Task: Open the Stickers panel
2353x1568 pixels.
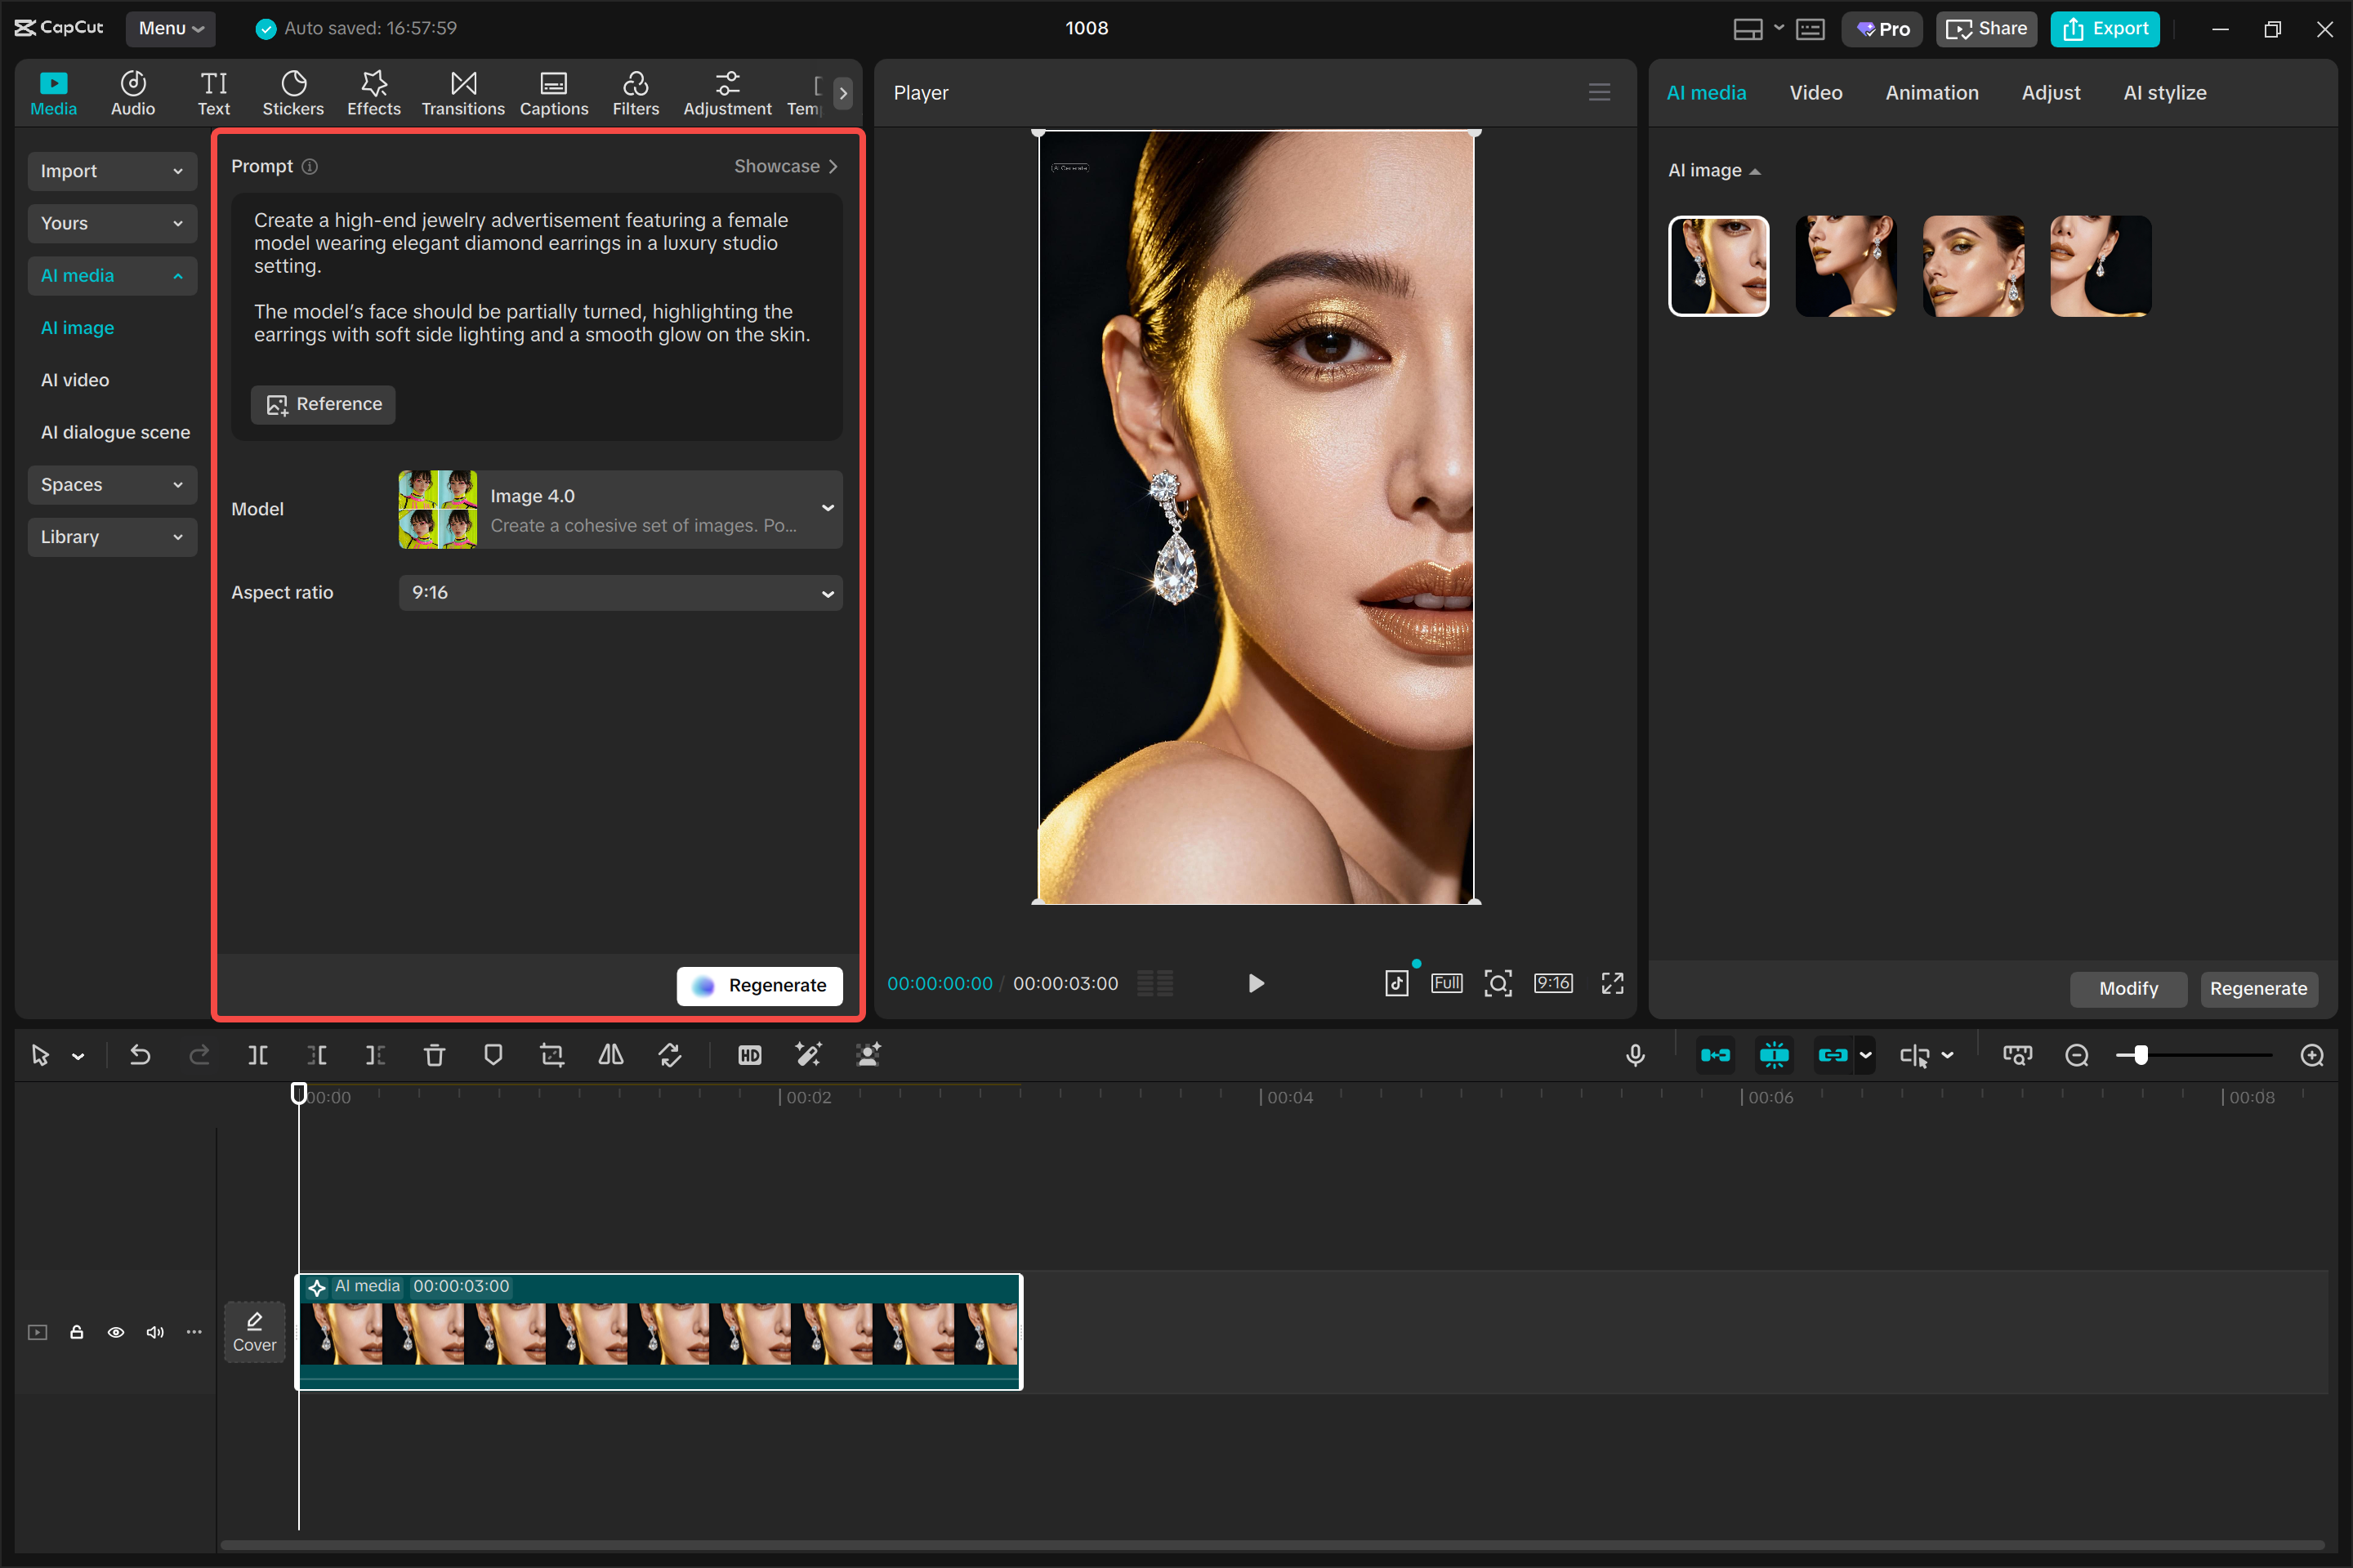Action: pos(292,93)
